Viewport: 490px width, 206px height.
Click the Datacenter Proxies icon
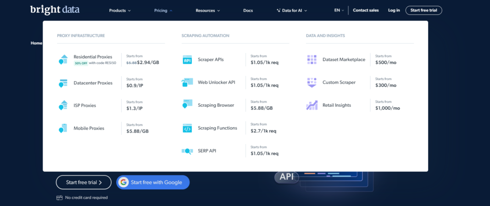pos(63,83)
